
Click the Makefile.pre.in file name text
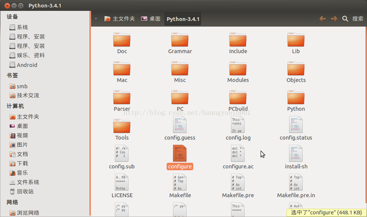click(296, 195)
